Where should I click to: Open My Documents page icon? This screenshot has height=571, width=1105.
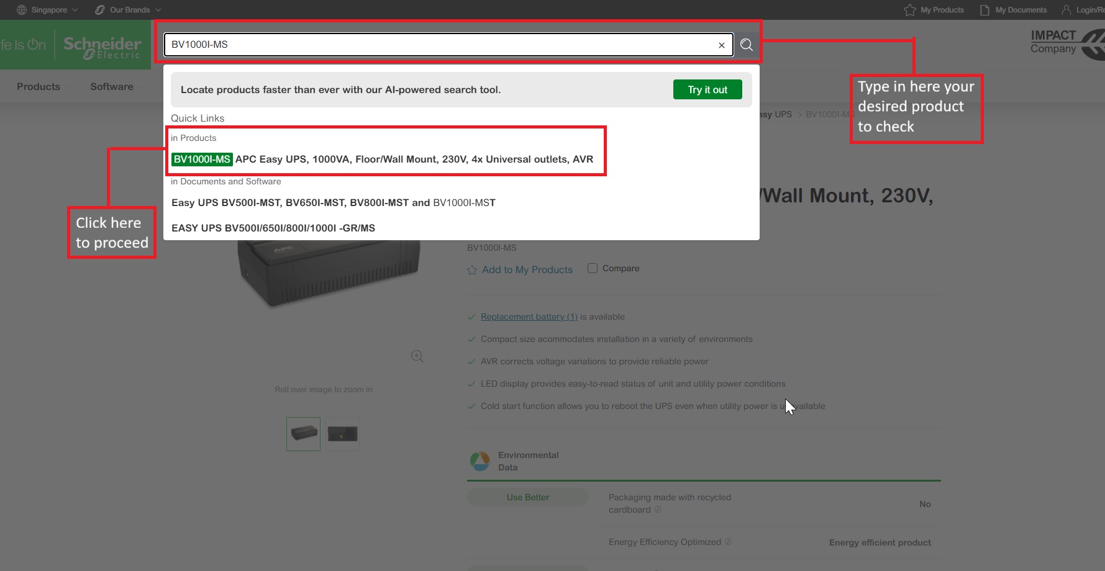[984, 10]
